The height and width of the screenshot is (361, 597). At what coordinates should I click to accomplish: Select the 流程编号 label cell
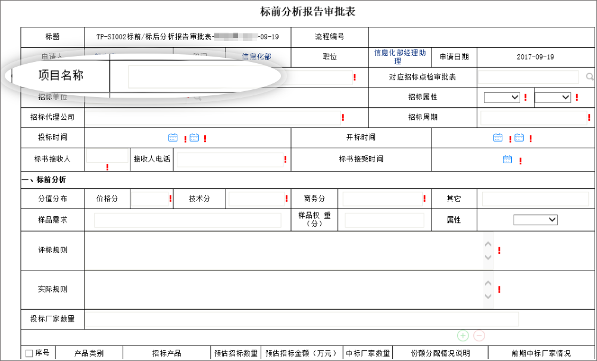coord(330,37)
